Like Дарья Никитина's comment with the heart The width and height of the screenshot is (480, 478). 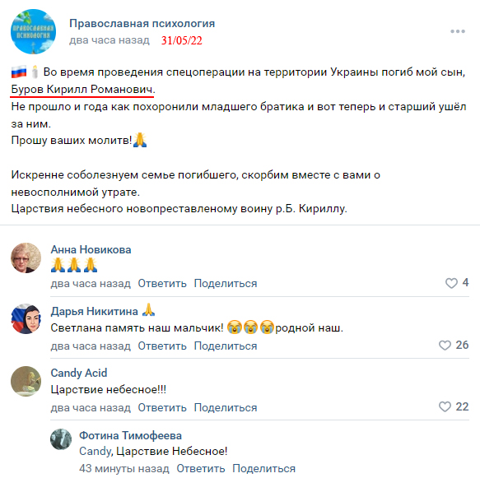coord(445,346)
